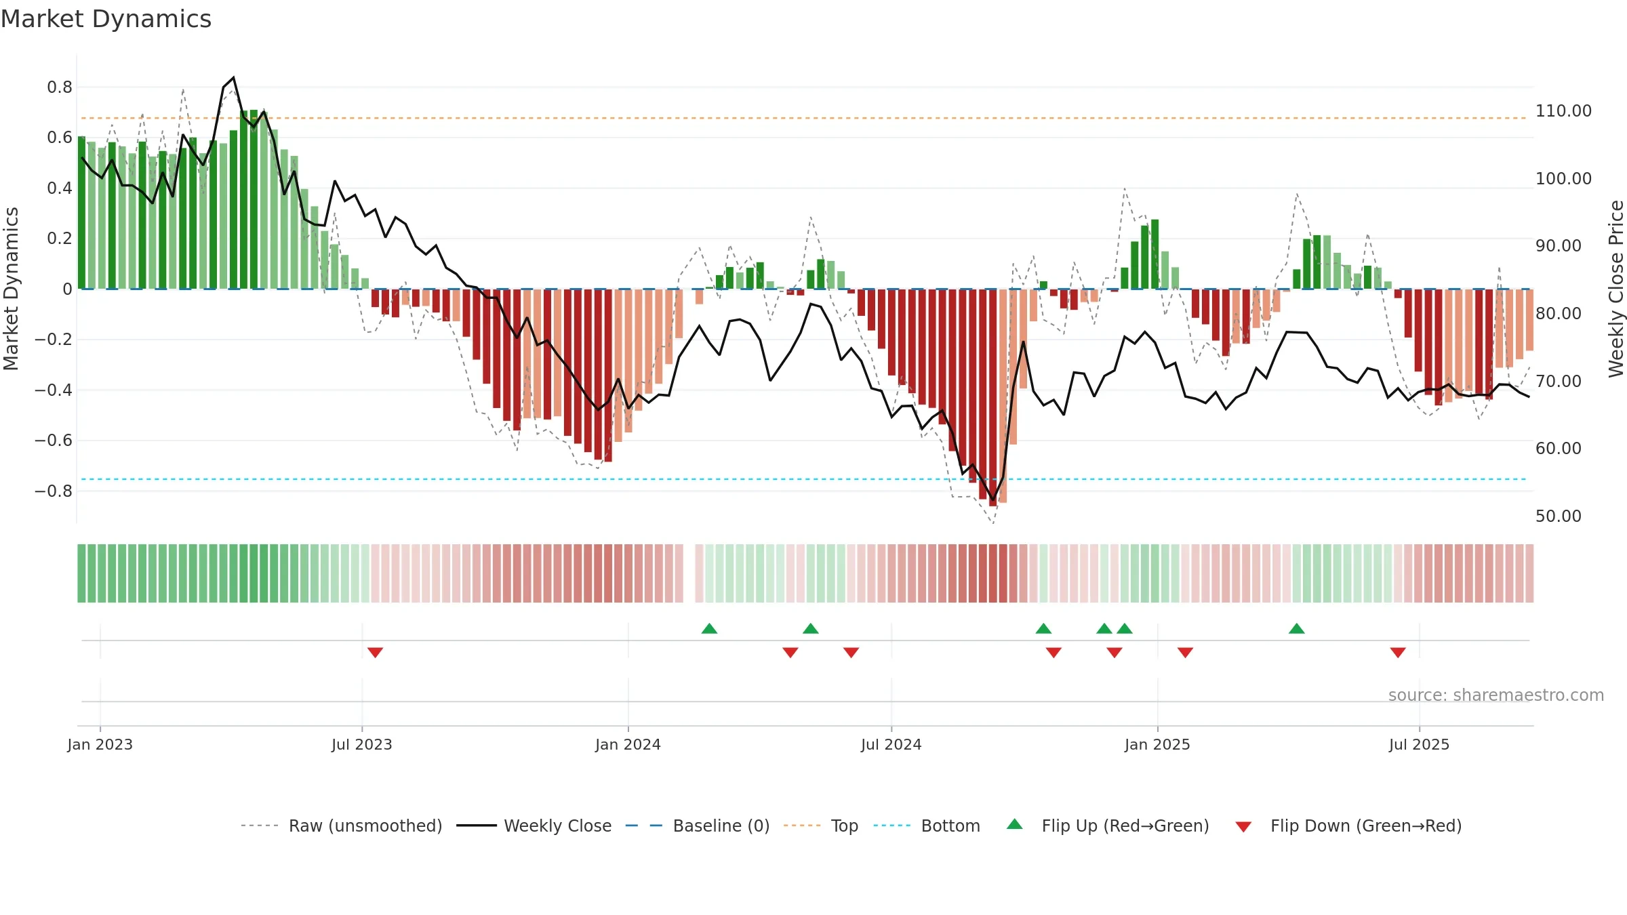This screenshot has width=1627, height=915.
Task: Click the Jul 2025 axis label
Action: tap(1420, 744)
